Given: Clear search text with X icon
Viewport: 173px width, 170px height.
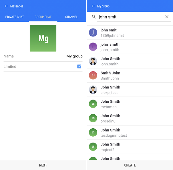Looking at the screenshot, I should pos(167,17).
